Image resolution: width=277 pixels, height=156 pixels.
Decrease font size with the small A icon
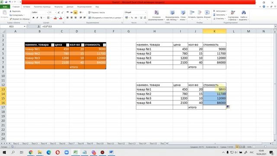point(62,13)
